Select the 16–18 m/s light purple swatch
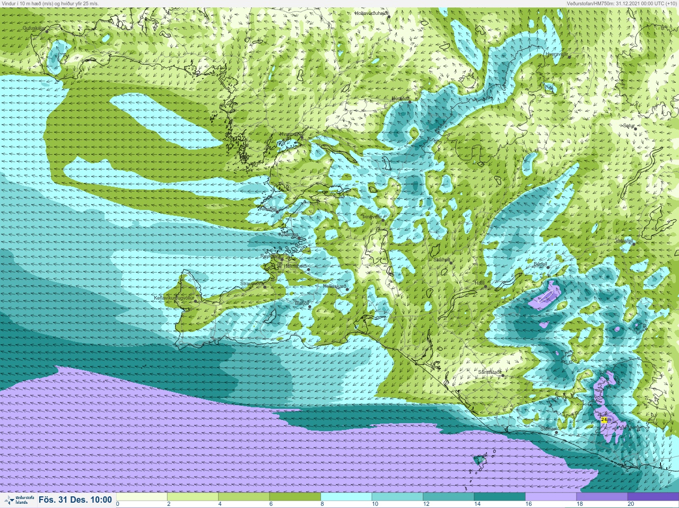The height and width of the screenshot is (508, 679). pyautogui.click(x=551, y=497)
